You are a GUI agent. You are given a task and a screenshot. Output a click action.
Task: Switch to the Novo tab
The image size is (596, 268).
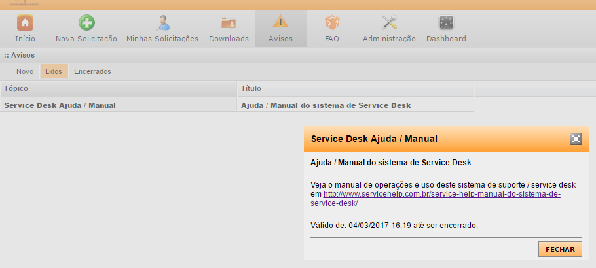click(25, 71)
